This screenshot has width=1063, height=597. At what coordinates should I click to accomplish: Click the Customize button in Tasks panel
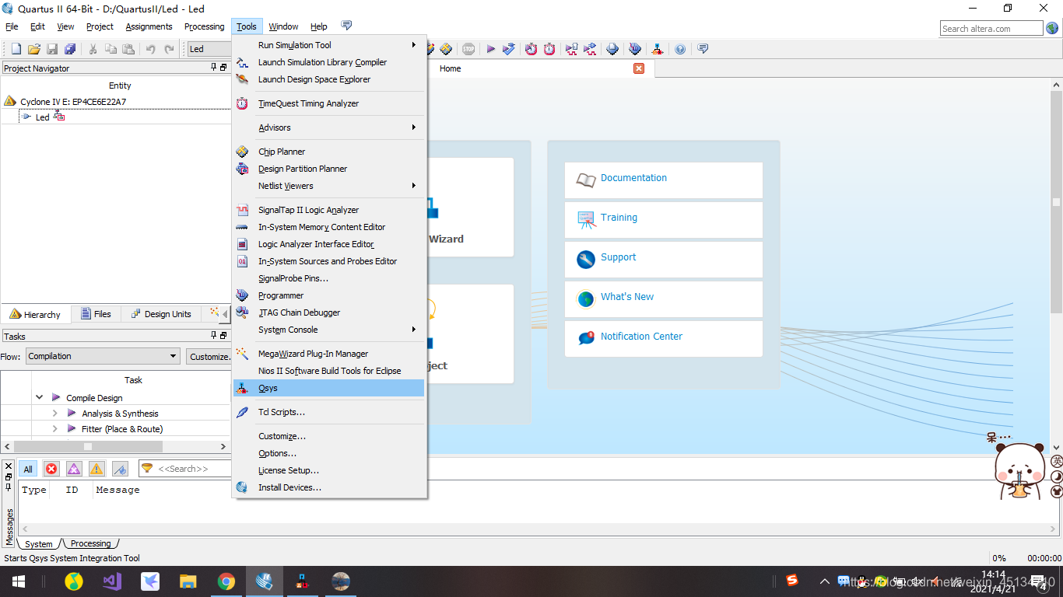pyautogui.click(x=209, y=357)
